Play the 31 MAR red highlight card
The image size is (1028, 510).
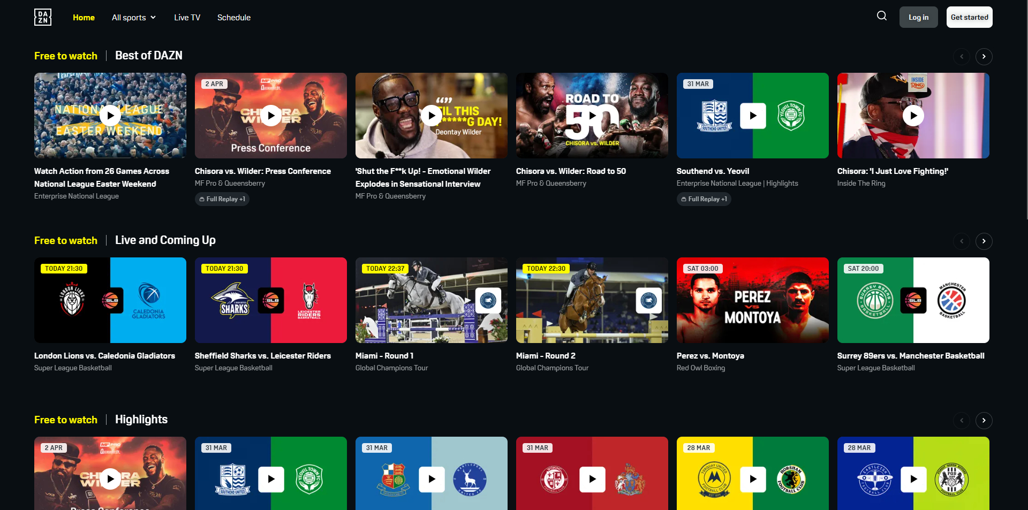[x=592, y=479]
